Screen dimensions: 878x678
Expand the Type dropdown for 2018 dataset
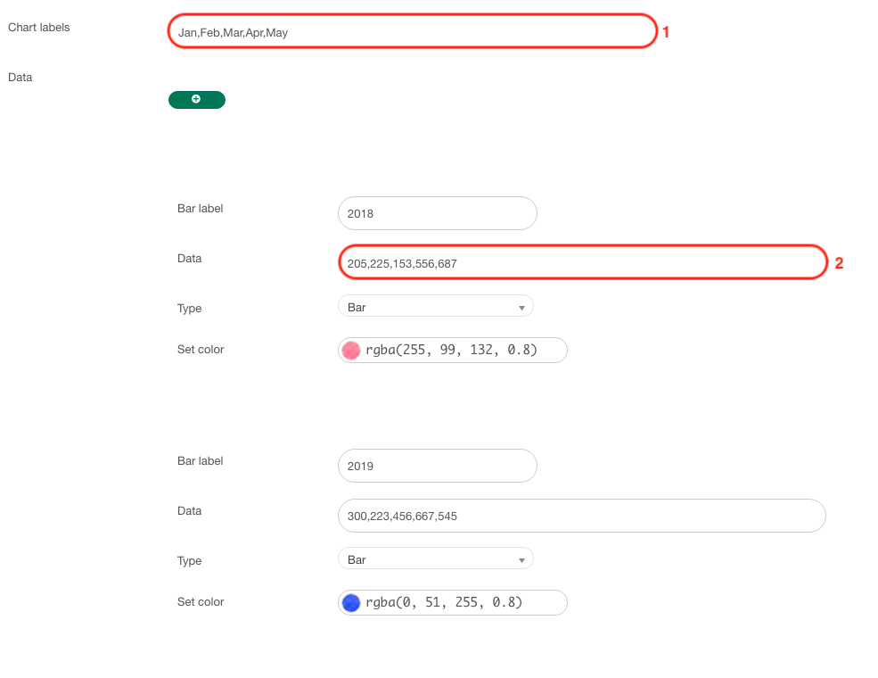[x=436, y=307]
